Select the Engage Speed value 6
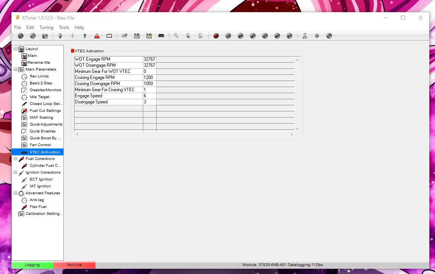435x274 pixels. pos(150,96)
